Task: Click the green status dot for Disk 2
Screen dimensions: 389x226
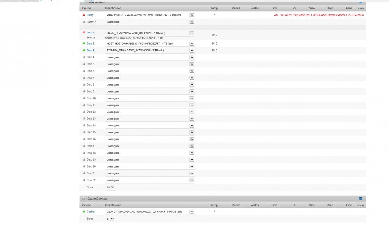Action: (84, 44)
